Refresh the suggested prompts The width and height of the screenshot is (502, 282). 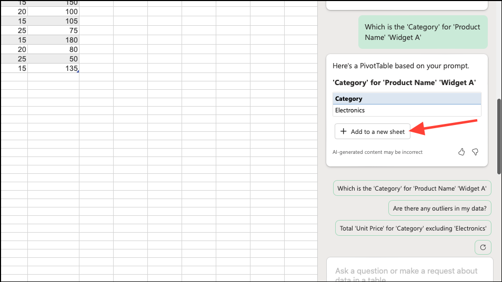(483, 247)
